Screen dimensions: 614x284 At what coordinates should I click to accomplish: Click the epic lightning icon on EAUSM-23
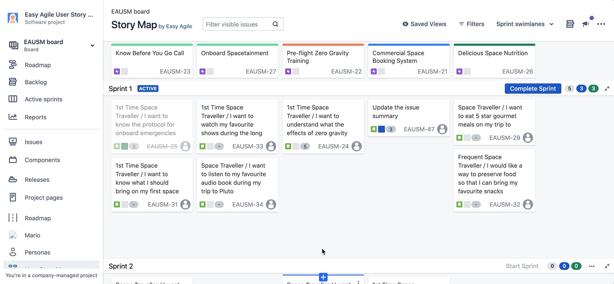(x=117, y=71)
